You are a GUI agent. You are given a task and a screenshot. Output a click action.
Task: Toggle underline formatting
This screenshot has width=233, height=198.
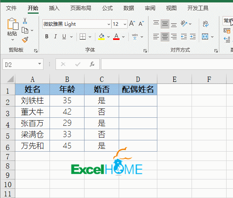(x=64, y=36)
